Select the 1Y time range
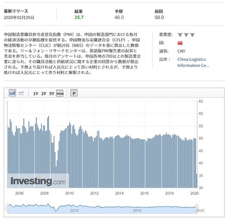This screenshot has width=227, height=219. (36, 93)
